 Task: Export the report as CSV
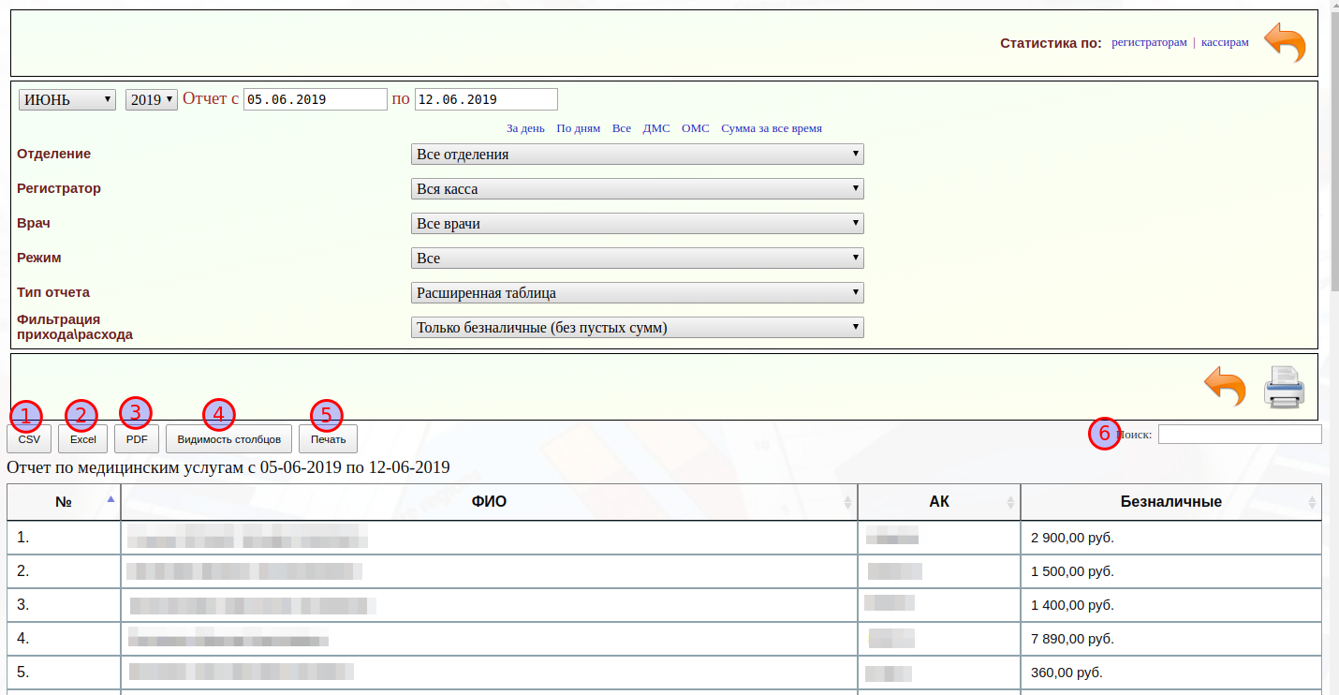point(29,438)
